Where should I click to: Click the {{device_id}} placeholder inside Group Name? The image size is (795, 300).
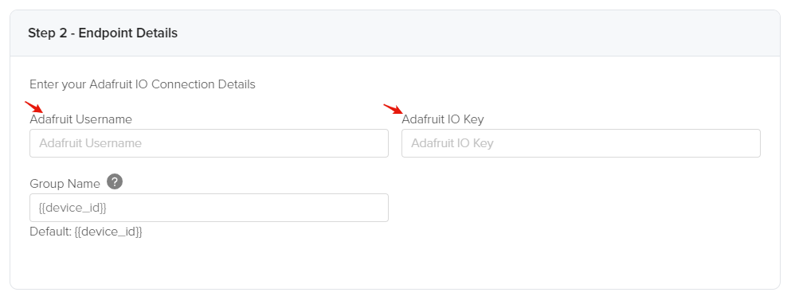[72, 207]
